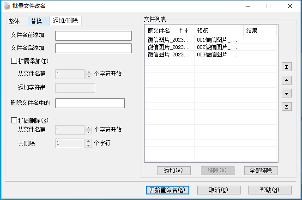Click the app icon in title bar
This screenshot has width=302, height=200.
click(x=6, y=6)
